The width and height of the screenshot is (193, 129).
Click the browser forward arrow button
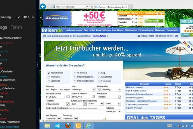[48, 7]
